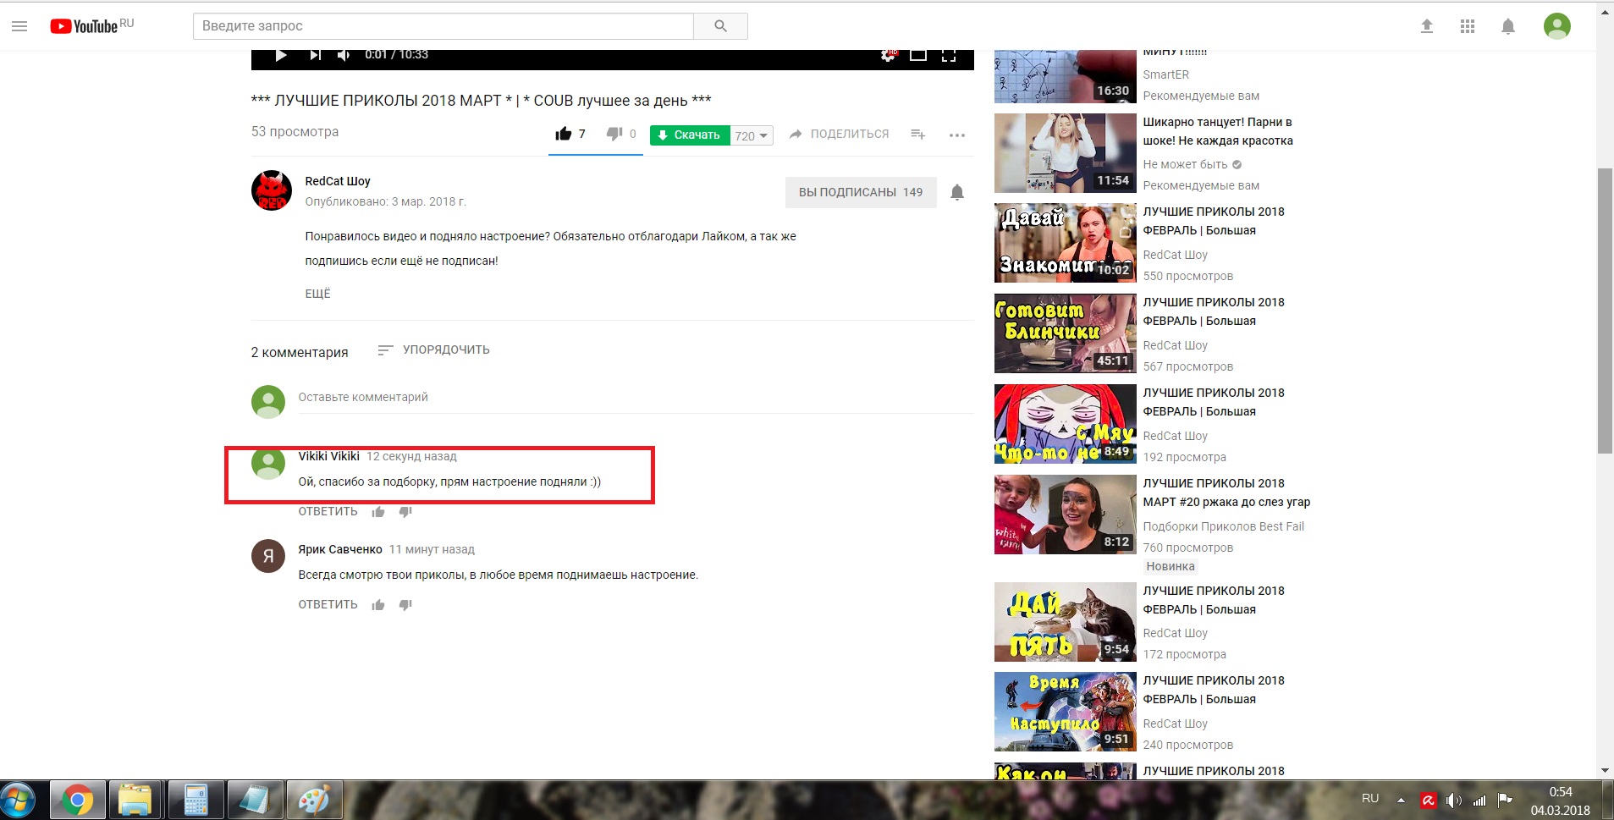
Task: Open the УПОРЯДОЧИТЬ comment sort menu
Action: 433,349
